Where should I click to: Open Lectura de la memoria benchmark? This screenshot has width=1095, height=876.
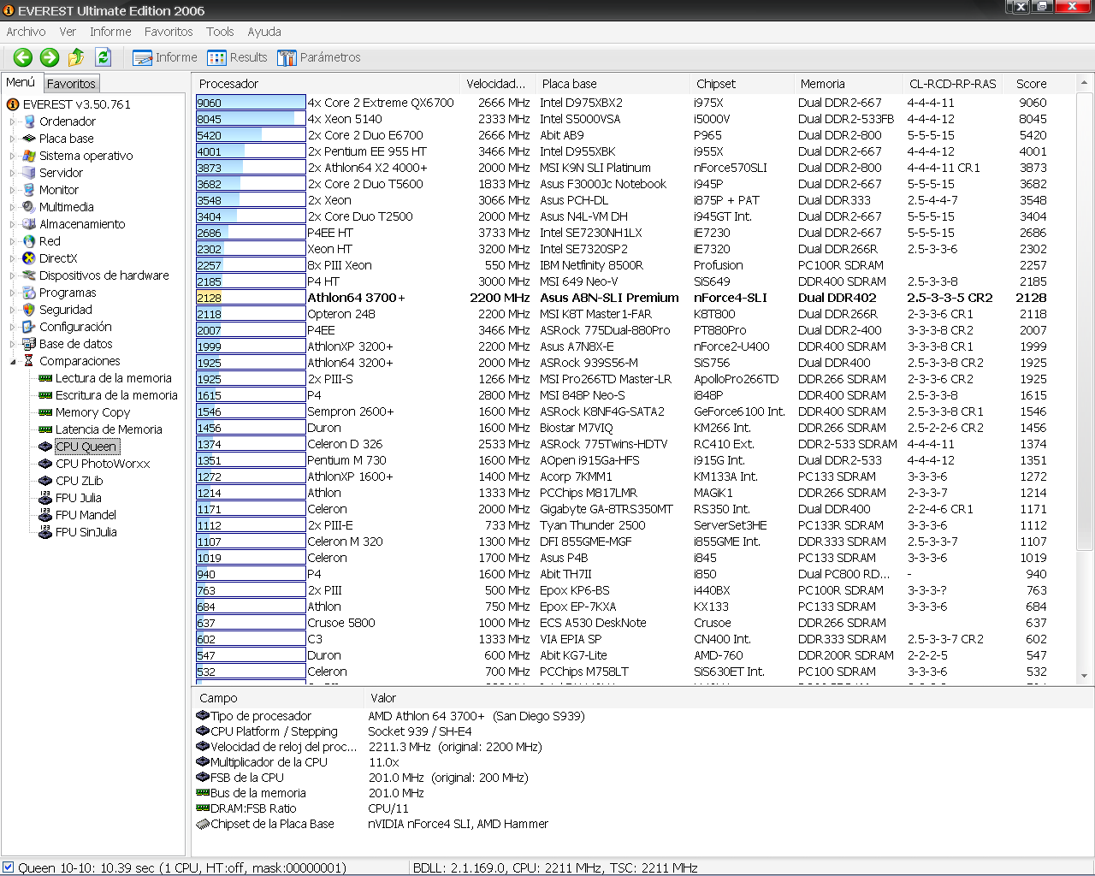pos(113,378)
